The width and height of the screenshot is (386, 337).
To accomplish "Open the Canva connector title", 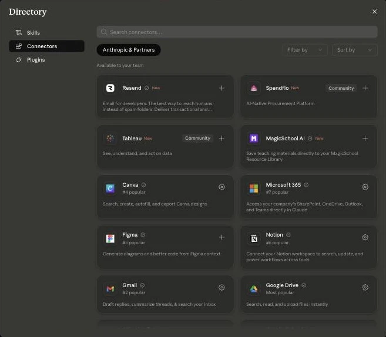I will click(130, 185).
